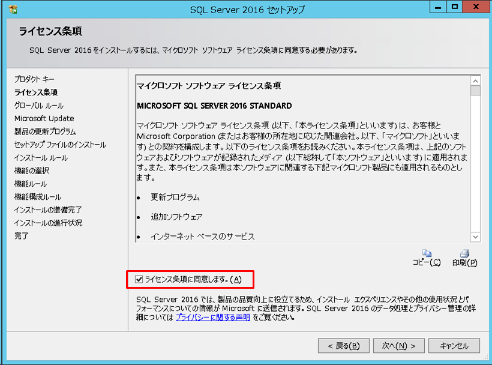Select the 機能構成ルール step
Screen dimensions: 492x365
coord(38,197)
